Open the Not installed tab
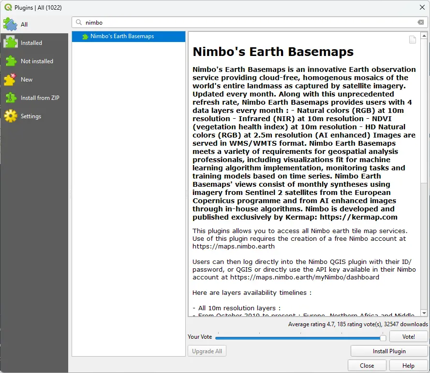This screenshot has height=373, width=430. [x=34, y=61]
